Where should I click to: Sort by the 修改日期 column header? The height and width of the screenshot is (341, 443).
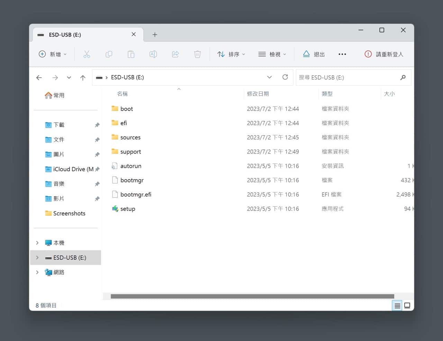click(x=258, y=94)
